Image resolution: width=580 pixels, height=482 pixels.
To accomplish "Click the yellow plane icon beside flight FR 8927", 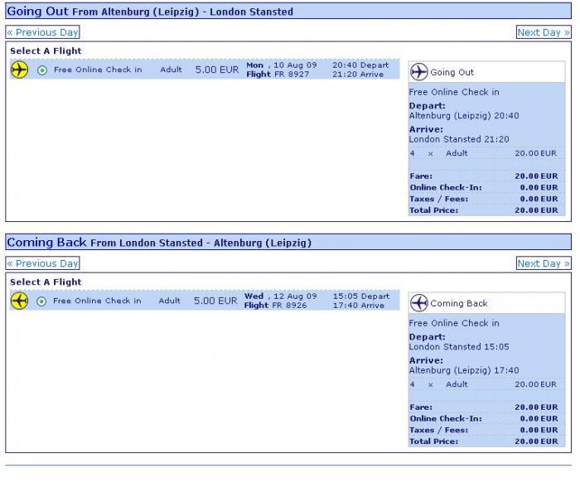I will (x=19, y=70).
